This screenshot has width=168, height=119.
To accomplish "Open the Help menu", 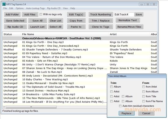I will (73, 8).
